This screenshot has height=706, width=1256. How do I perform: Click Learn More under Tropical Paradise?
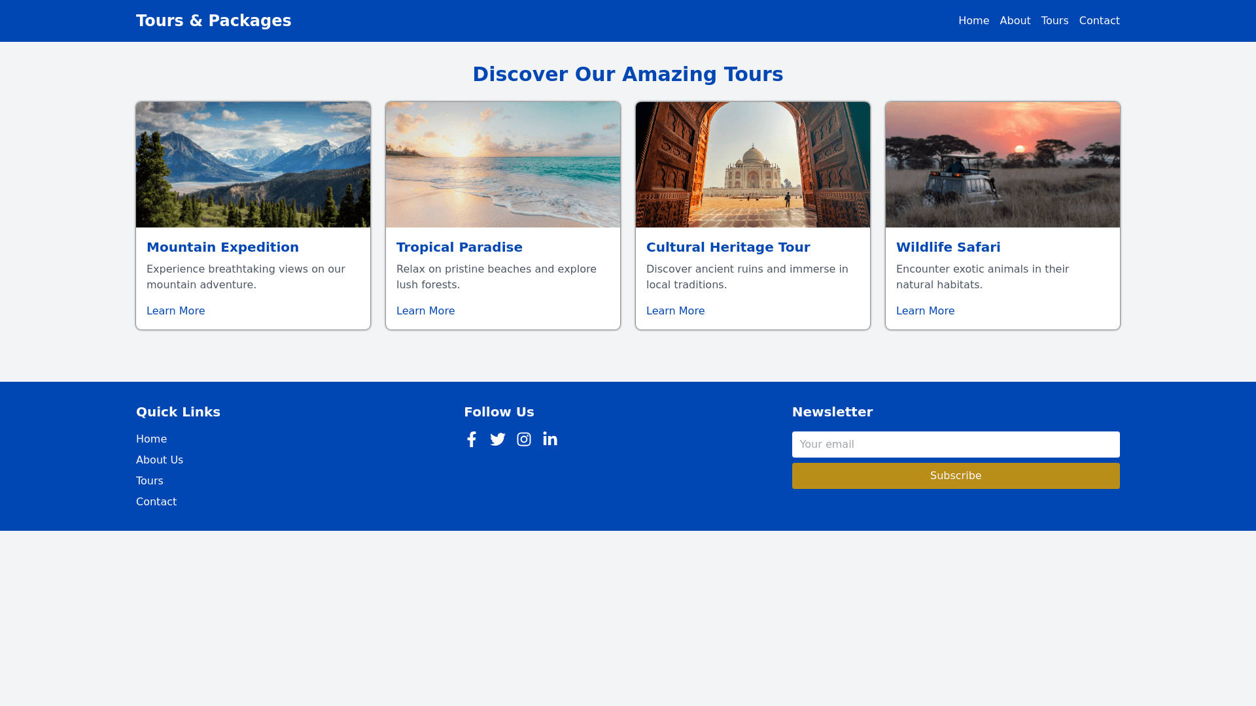click(425, 311)
